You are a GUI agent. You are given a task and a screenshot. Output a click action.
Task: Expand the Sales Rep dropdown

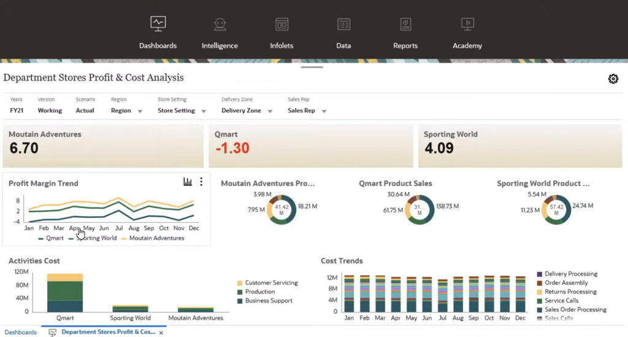click(x=324, y=111)
